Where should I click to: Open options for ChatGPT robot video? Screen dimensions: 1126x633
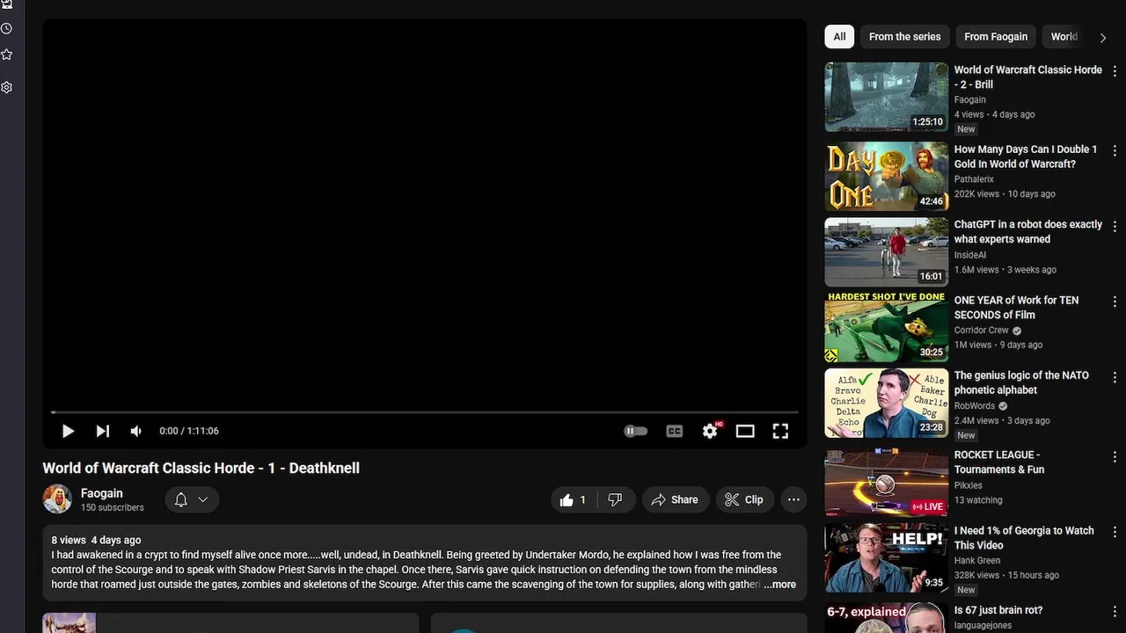coord(1115,226)
